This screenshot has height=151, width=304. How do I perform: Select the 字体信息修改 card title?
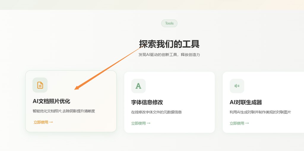tap(147, 102)
